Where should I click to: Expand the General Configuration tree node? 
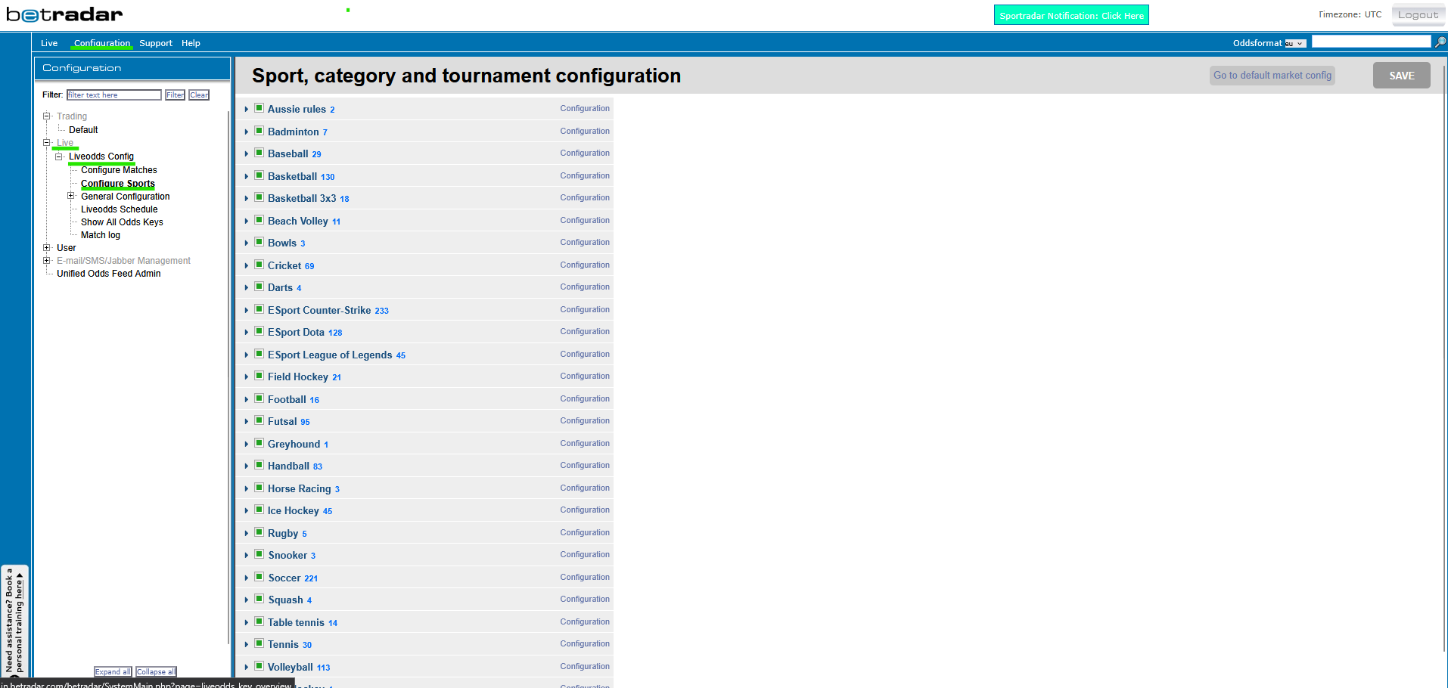tap(71, 196)
